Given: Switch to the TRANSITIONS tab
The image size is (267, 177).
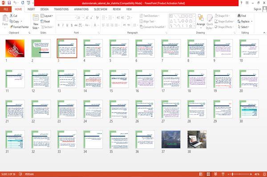Looking at the screenshot, I should coord(61,9).
